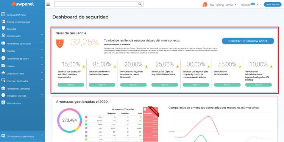The image size is (284, 142).
Task: Expand Herramientas para Clouds chevron
Action: (x=42, y=42)
